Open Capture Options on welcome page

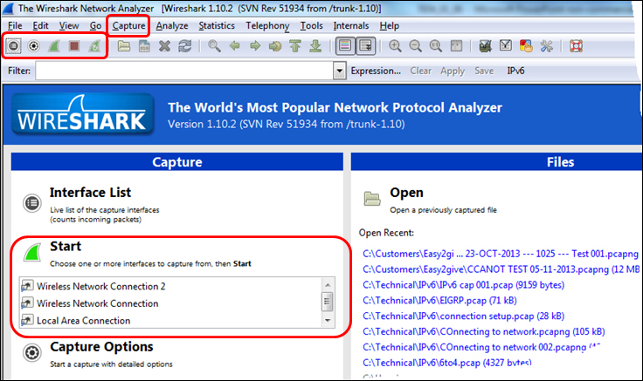[101, 347]
